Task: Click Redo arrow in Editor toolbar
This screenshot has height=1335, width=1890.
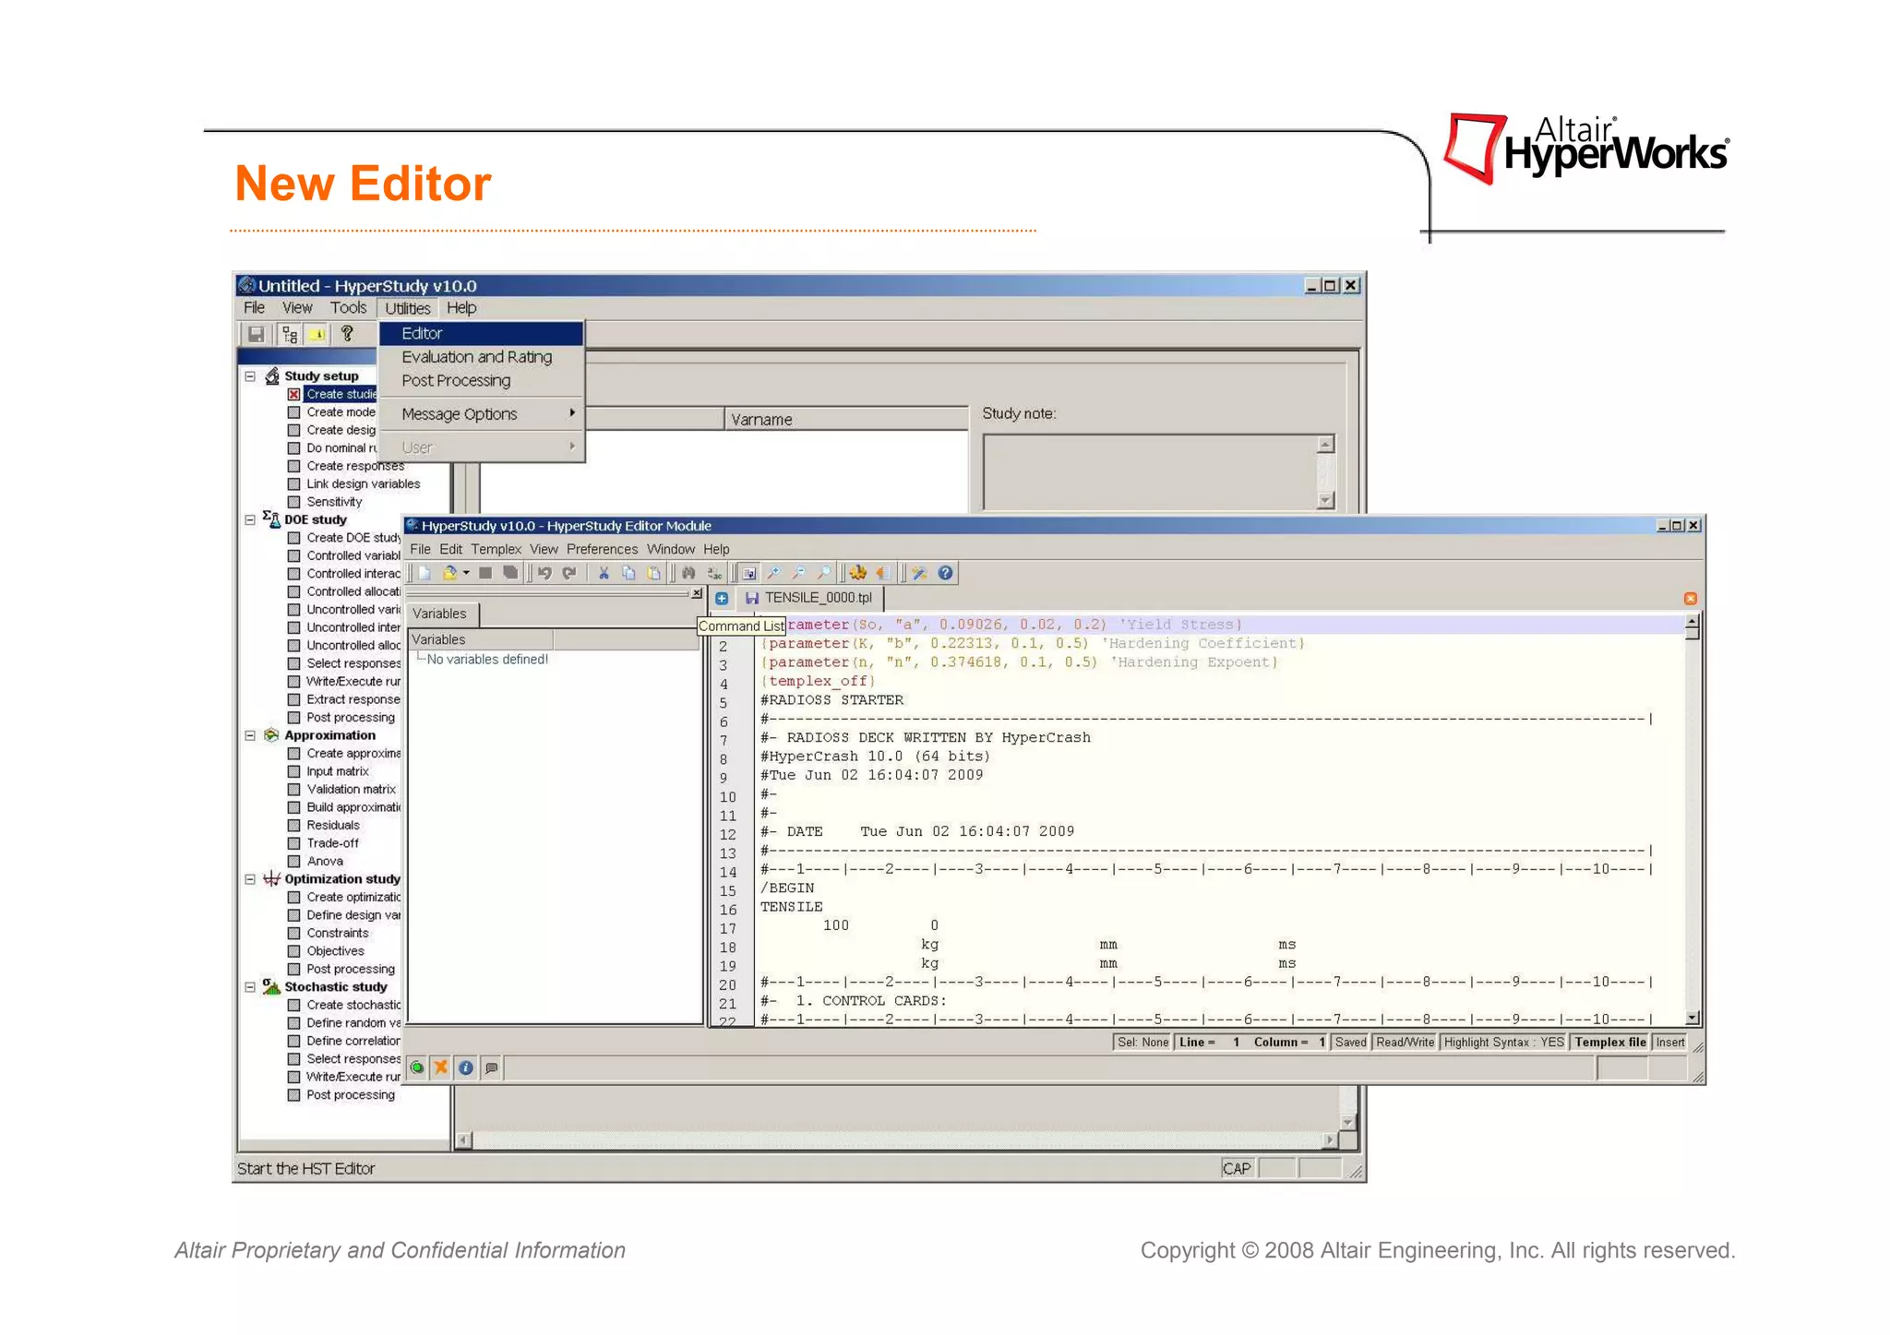Action: [x=569, y=573]
